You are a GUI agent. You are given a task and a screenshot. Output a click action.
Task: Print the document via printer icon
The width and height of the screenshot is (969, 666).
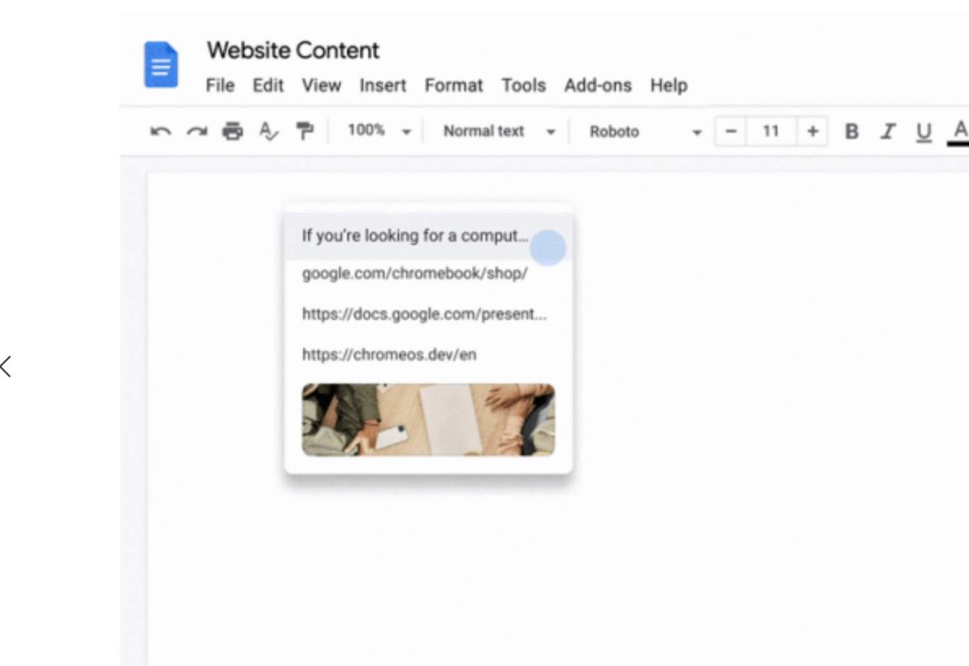coord(233,131)
